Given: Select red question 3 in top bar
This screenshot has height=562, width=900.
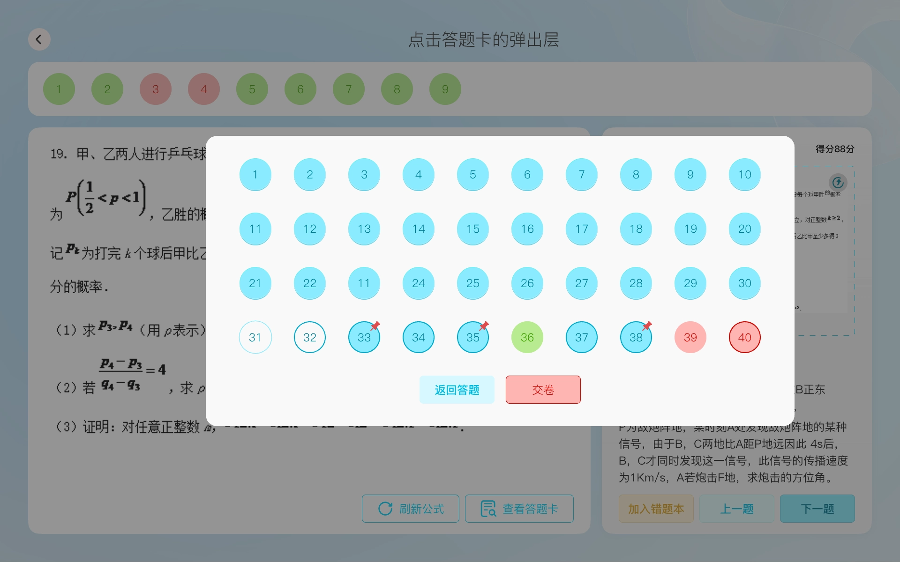Looking at the screenshot, I should click(156, 89).
